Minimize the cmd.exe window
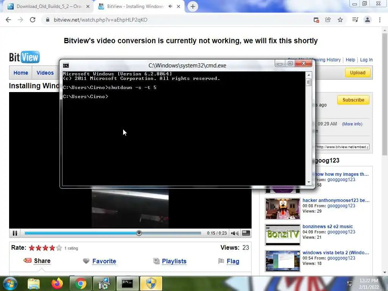The height and width of the screenshot is (291, 388). tap(280, 64)
